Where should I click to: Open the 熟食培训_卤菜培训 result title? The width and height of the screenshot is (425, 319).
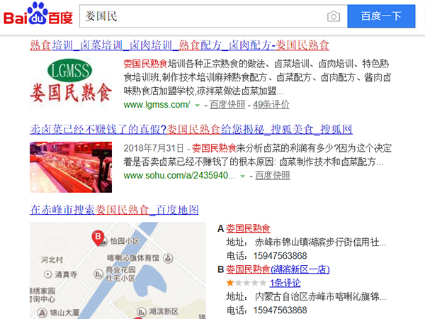pos(179,45)
